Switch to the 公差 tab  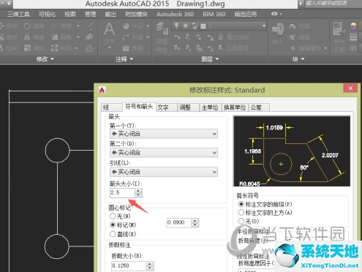point(259,107)
